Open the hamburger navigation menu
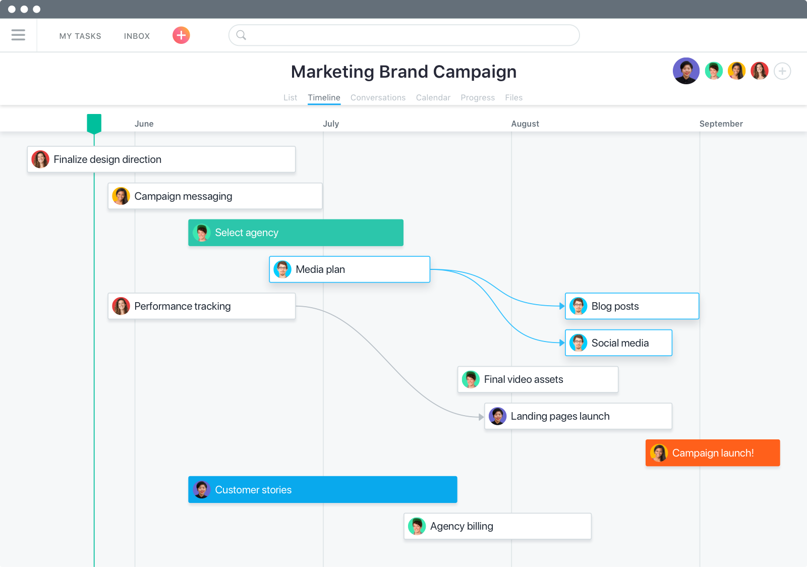807x567 pixels. click(x=18, y=35)
